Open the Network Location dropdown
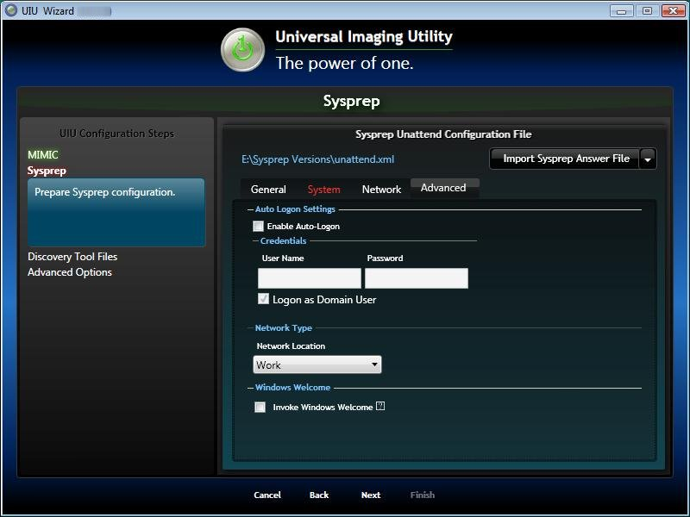 317,364
